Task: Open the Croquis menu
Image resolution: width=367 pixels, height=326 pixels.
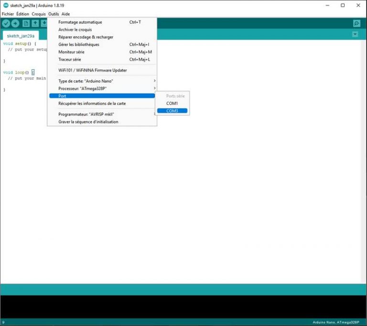Action: click(x=39, y=14)
